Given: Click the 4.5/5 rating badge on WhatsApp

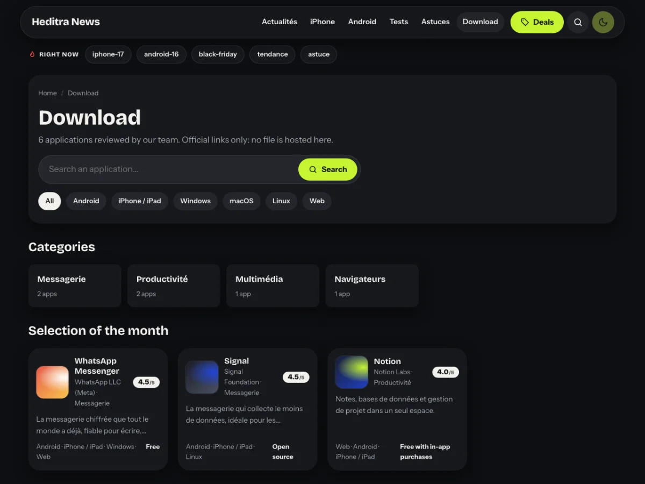Looking at the screenshot, I should tap(146, 382).
